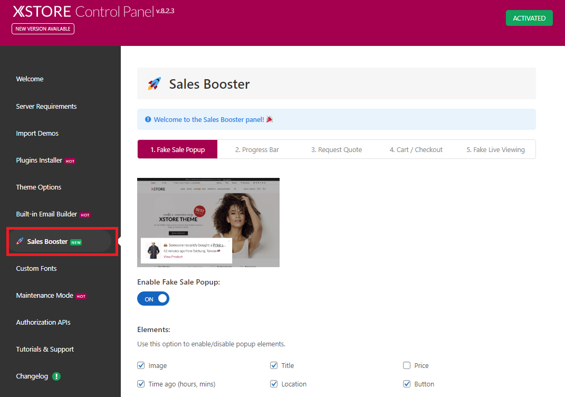Go to Import Demos in sidebar
This screenshot has height=397, width=565.
(37, 134)
